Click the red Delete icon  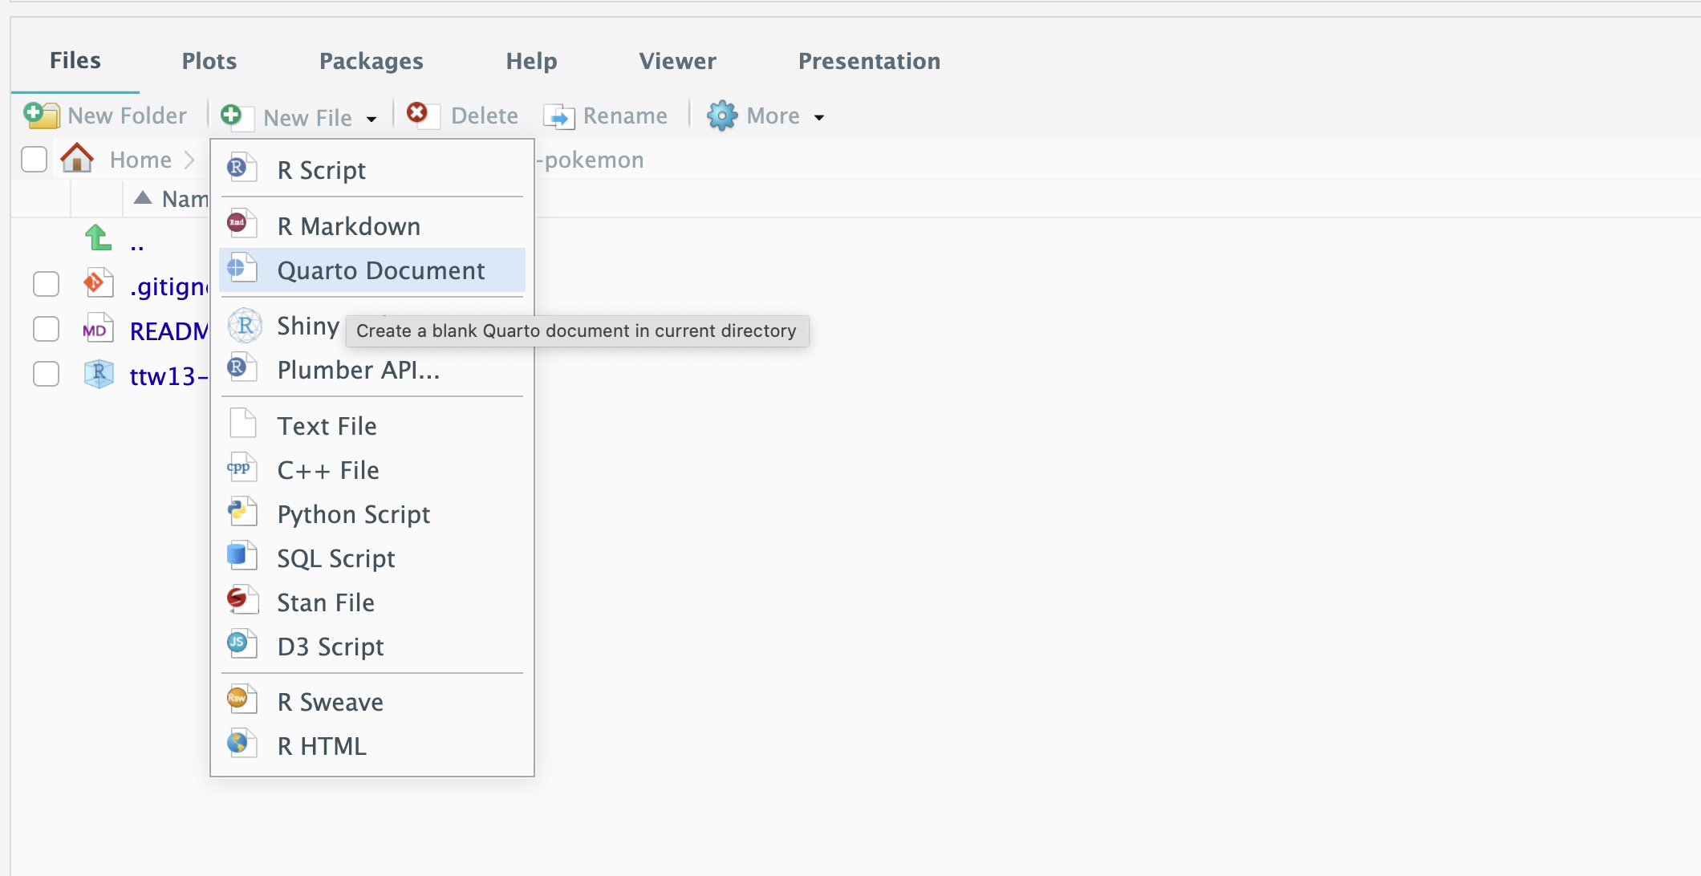(417, 113)
